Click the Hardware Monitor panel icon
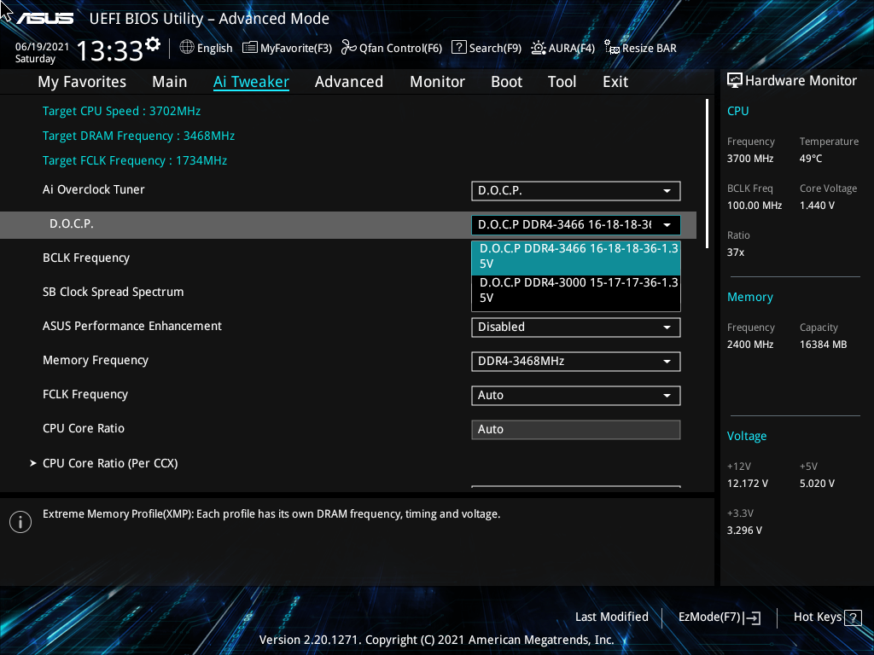Viewport: 874px width, 655px height. pyautogui.click(x=734, y=80)
